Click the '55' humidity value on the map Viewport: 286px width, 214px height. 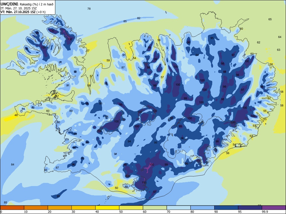pyautogui.click(x=265, y=111)
